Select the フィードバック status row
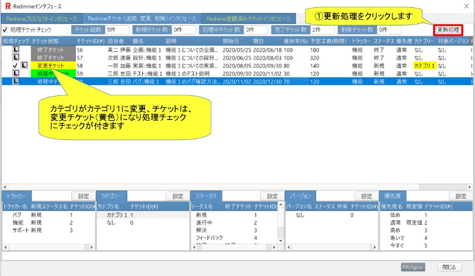This screenshot has height=276, width=475. 234,238
